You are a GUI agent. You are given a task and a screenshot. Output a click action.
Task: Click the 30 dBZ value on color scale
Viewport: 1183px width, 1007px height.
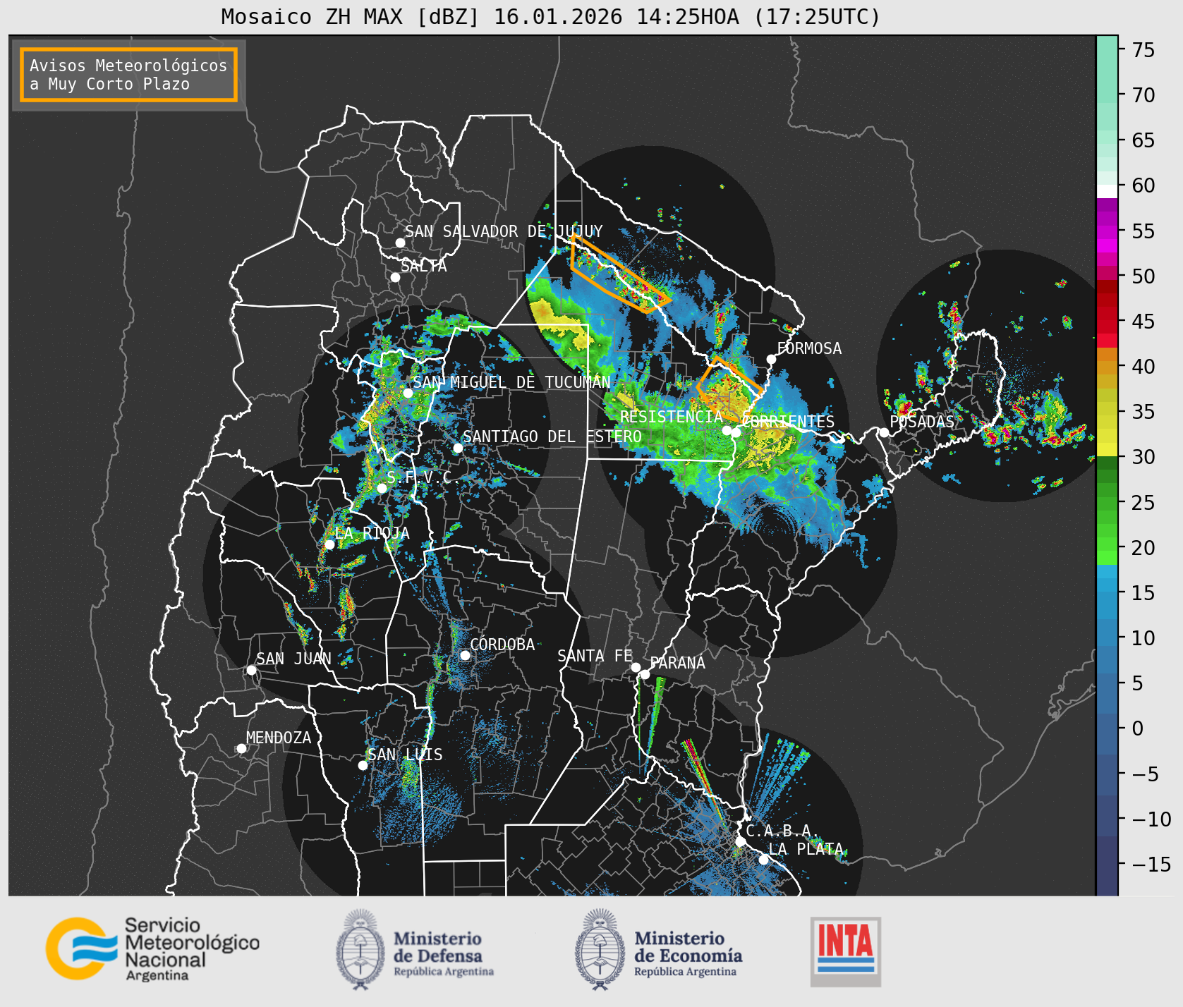[x=1143, y=457]
